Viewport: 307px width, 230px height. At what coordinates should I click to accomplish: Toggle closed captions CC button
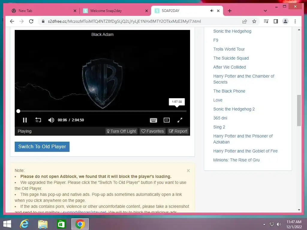pyautogui.click(x=167, y=120)
